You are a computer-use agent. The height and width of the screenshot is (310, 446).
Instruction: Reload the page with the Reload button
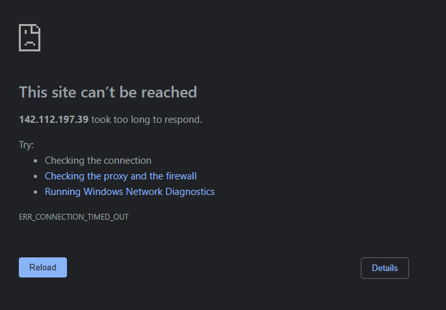[43, 267]
